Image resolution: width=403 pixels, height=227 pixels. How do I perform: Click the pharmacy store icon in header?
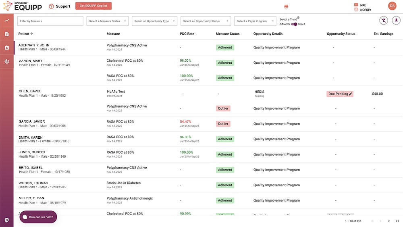tap(287, 6)
